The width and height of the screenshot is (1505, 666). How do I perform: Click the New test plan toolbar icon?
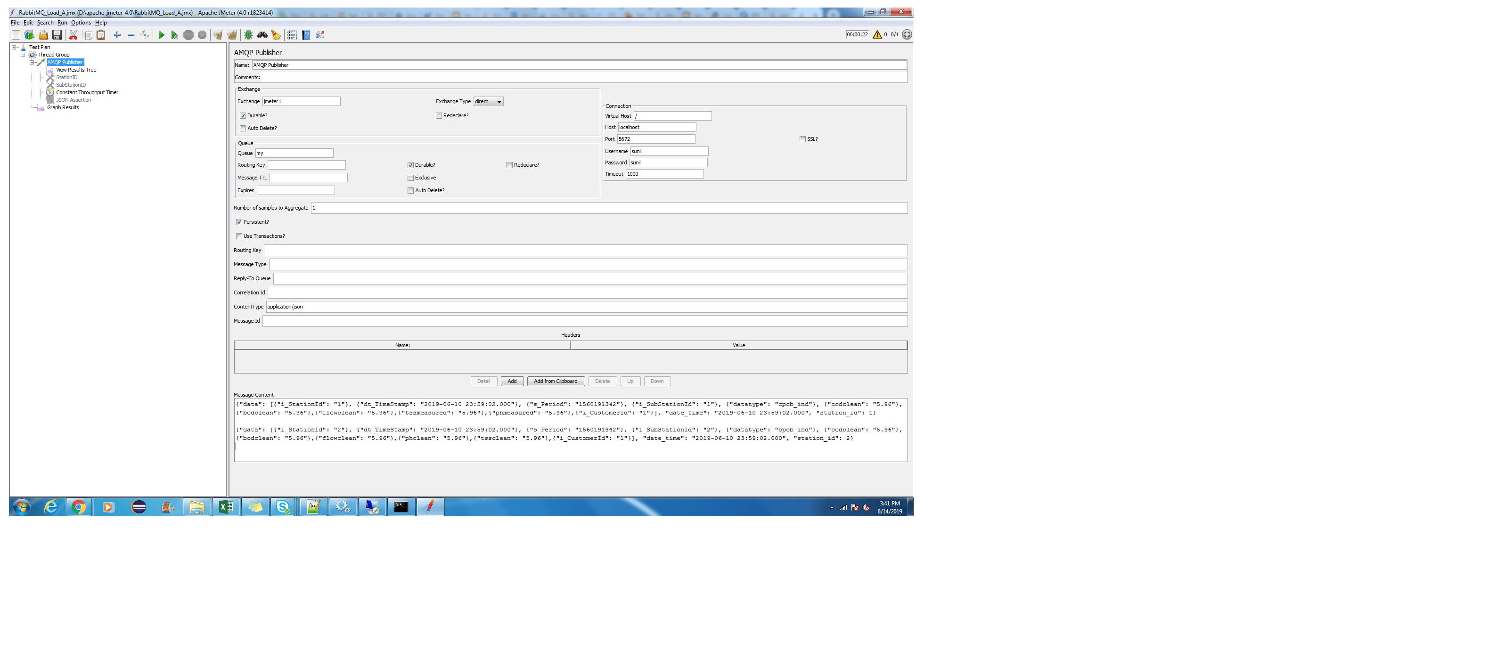pos(16,35)
